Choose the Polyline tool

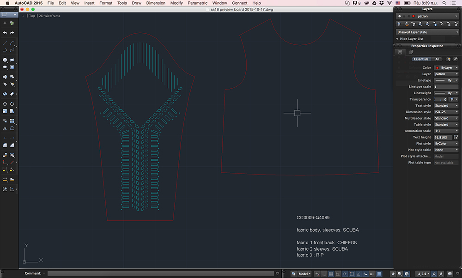tap(5, 50)
